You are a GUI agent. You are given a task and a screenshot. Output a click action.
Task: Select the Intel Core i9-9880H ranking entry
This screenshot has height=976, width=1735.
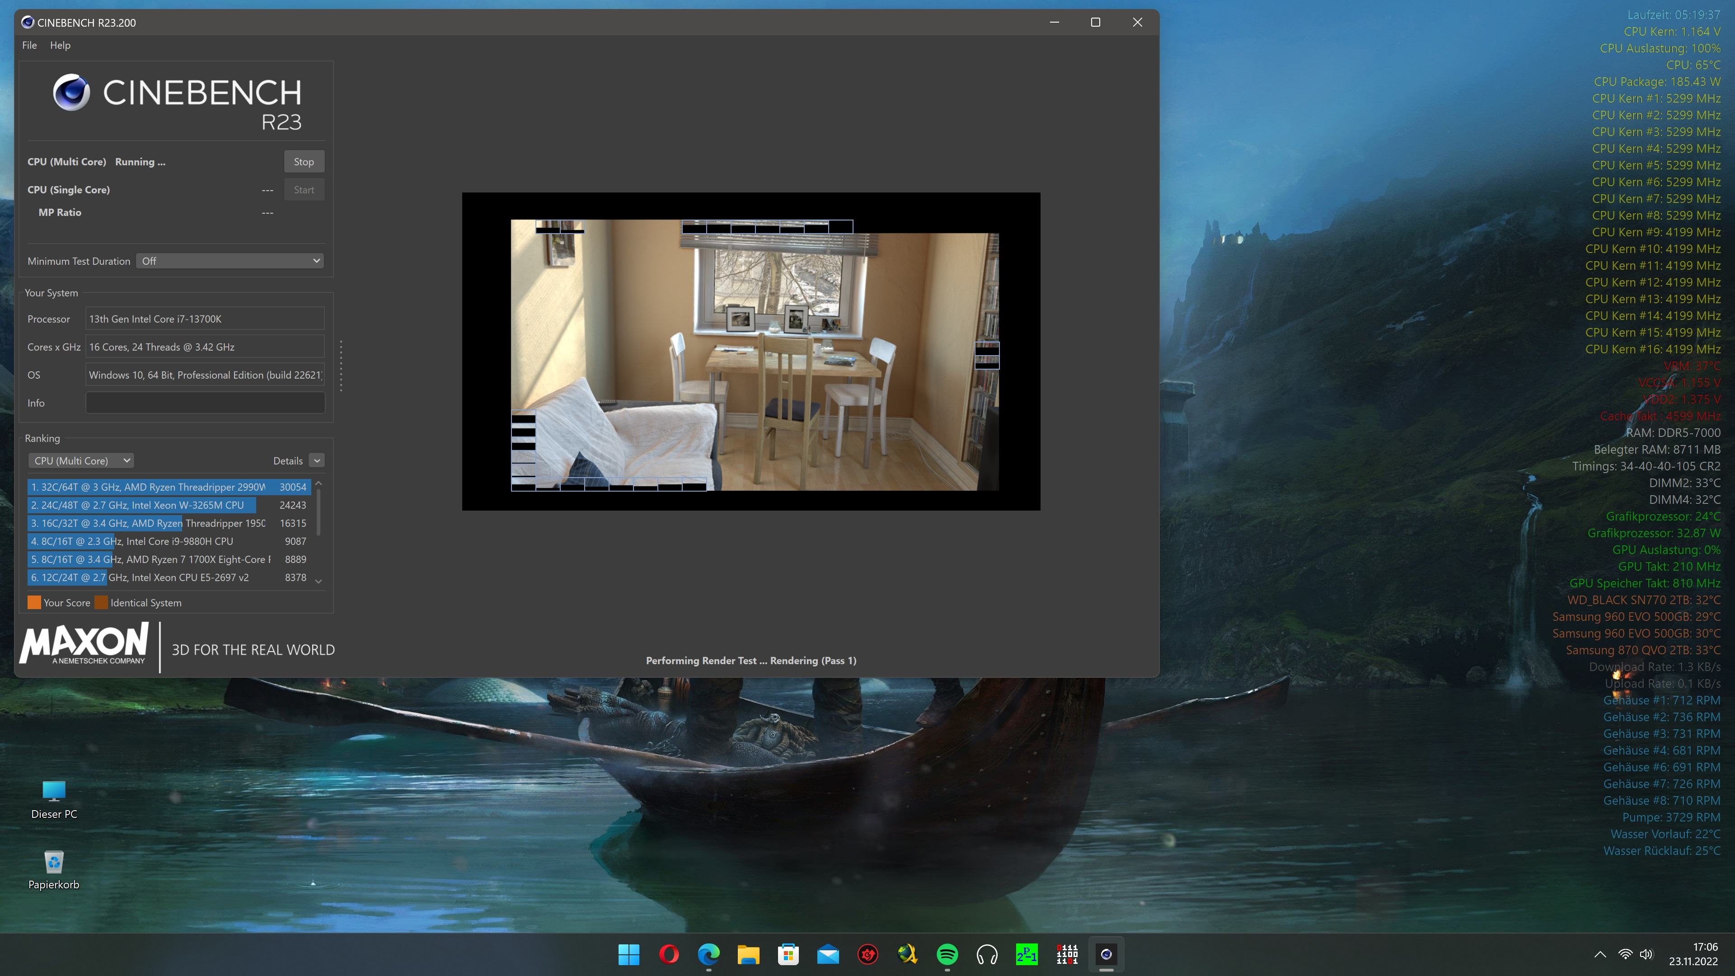pyautogui.click(x=169, y=542)
